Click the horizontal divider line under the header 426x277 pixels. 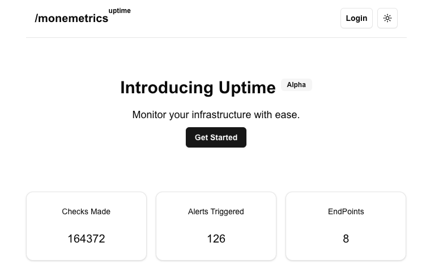pyautogui.click(x=216, y=37)
